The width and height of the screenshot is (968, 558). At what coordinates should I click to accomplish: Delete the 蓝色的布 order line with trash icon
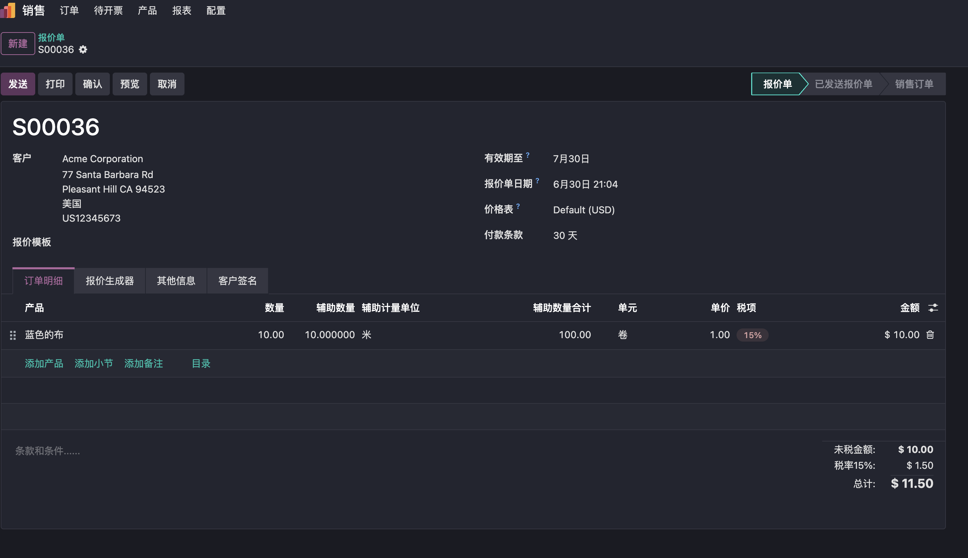(x=930, y=335)
